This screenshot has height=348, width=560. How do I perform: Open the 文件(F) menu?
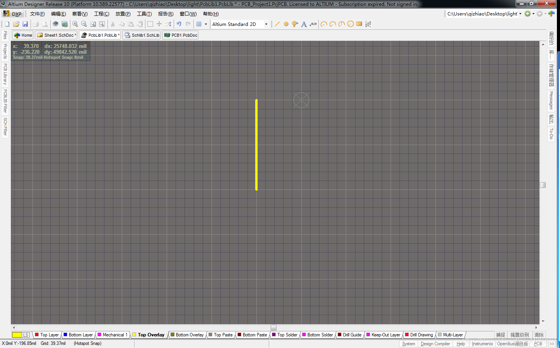click(x=38, y=14)
